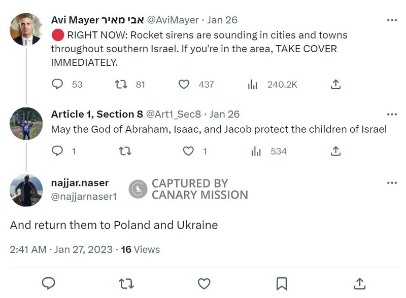Open the @AviMayer profile handle
The width and height of the screenshot is (406, 298).
coord(173,20)
